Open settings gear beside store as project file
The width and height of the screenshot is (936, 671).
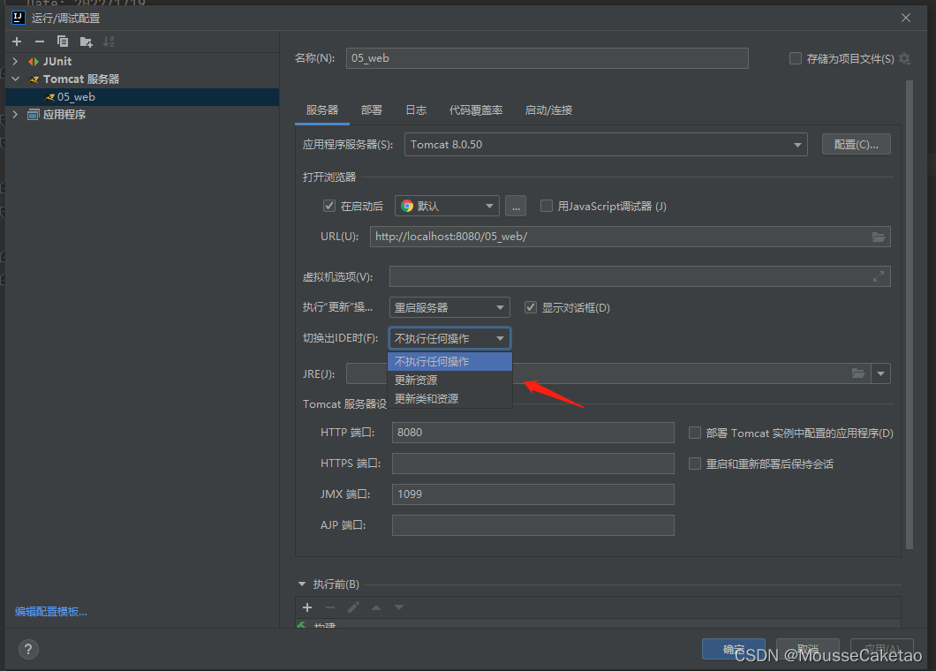click(904, 58)
